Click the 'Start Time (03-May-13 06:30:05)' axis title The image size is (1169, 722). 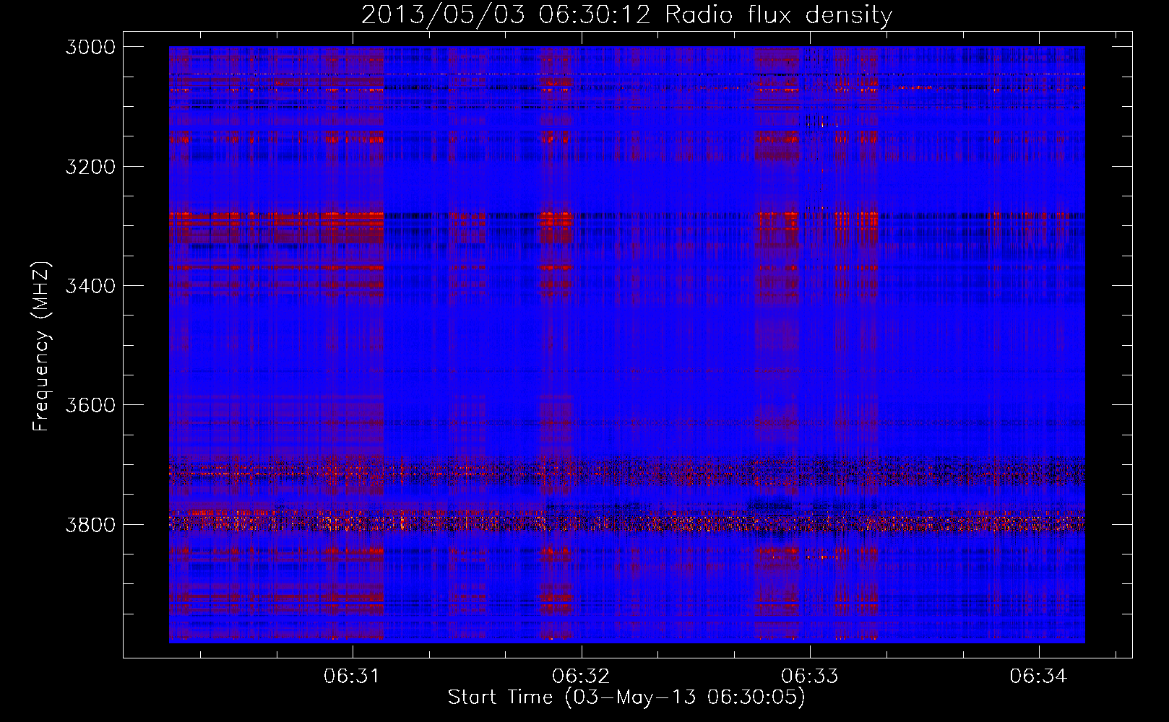[626, 697]
